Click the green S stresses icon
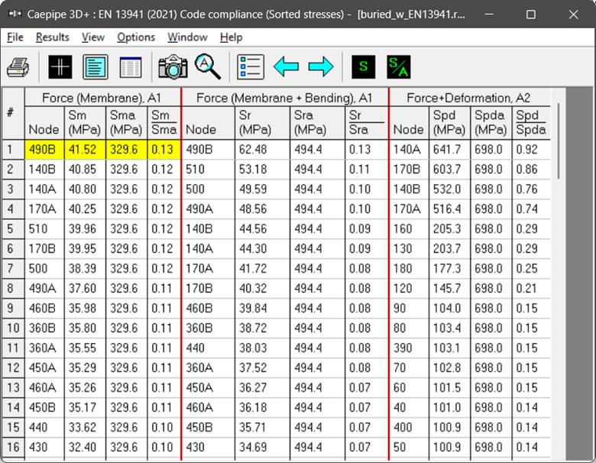The image size is (596, 463). coord(363,67)
